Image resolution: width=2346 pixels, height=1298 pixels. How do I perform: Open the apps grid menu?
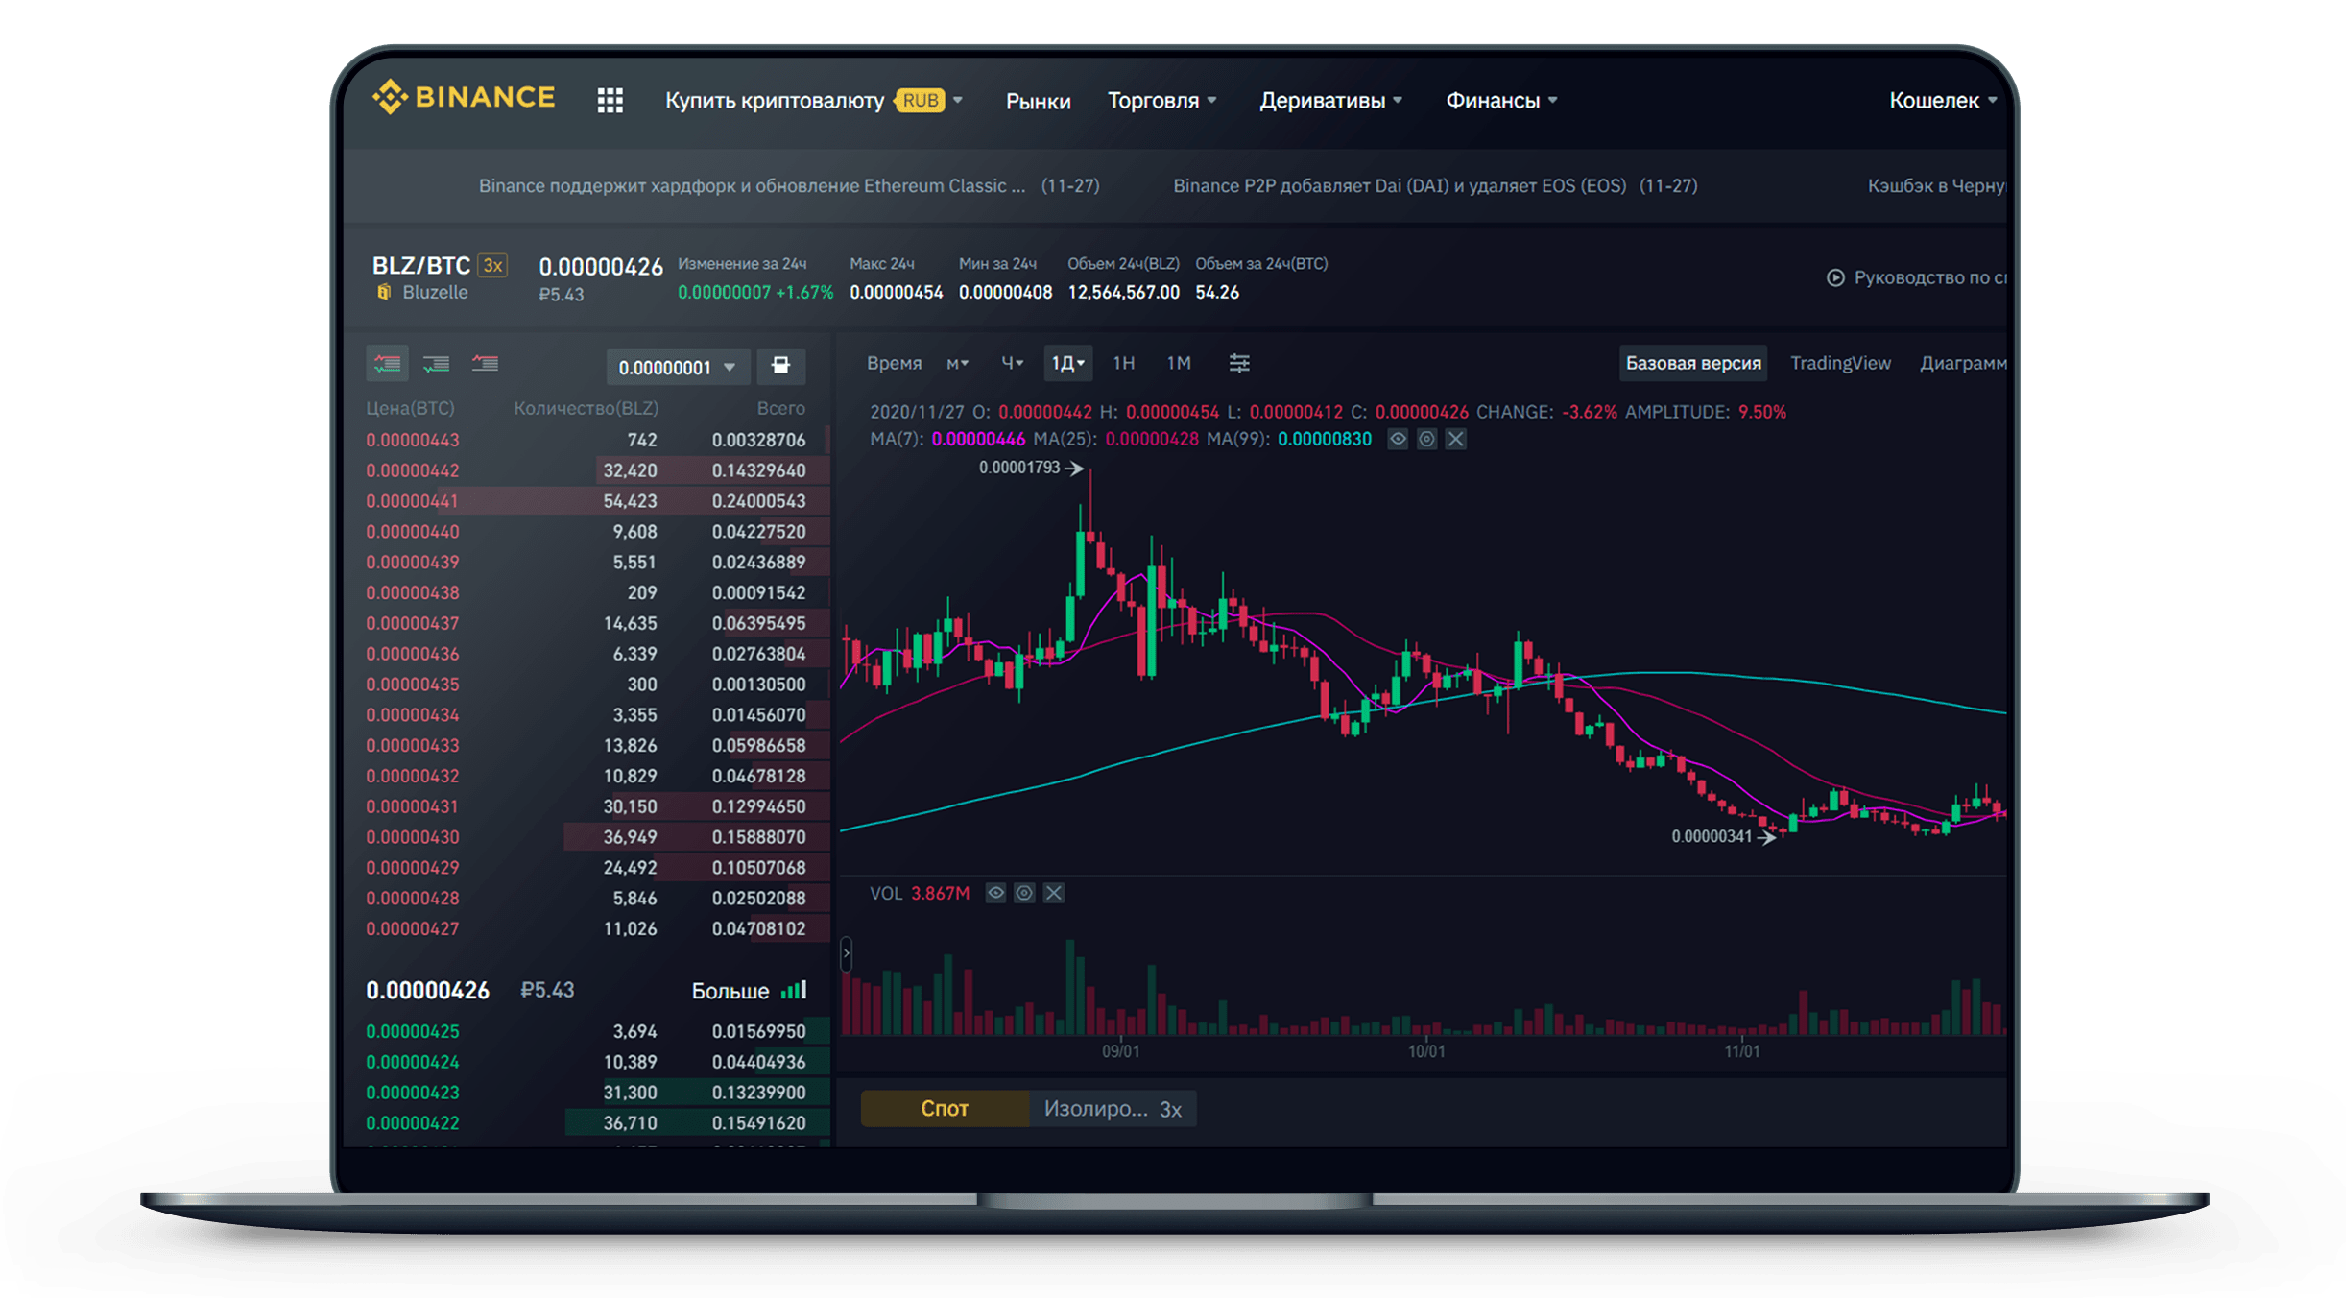[610, 100]
